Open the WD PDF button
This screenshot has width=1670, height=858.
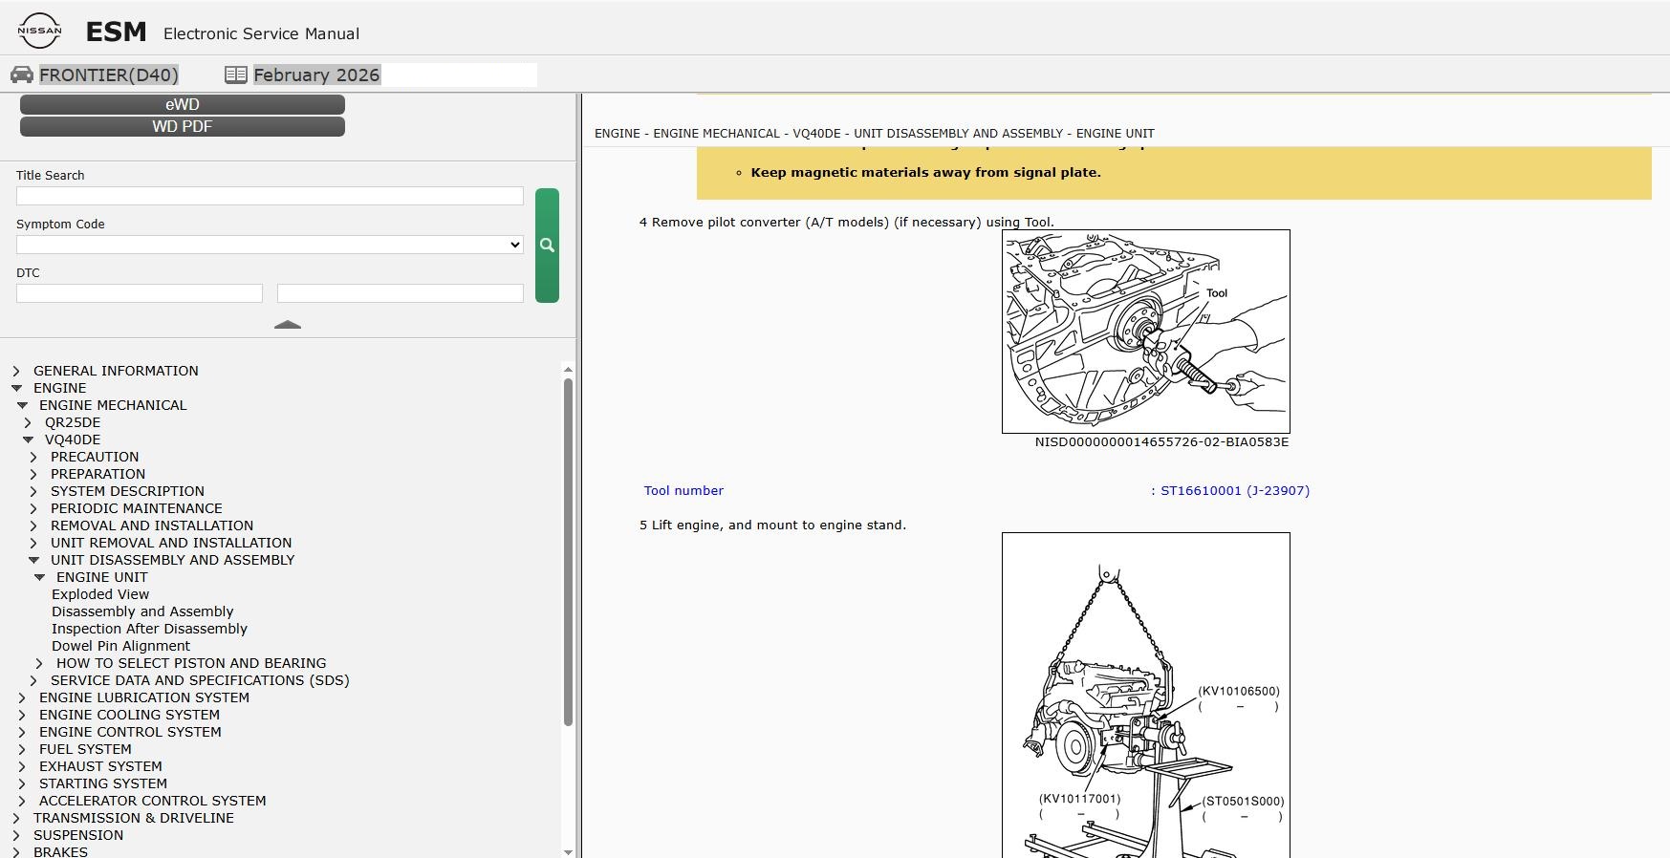(x=183, y=126)
